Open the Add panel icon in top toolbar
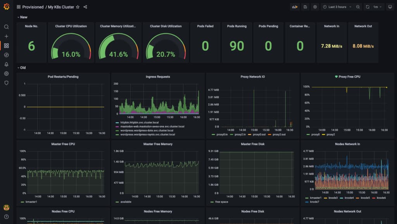The image size is (397, 224). point(295,7)
